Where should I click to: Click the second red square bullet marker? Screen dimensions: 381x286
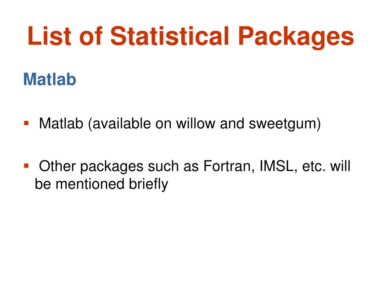click(26, 166)
